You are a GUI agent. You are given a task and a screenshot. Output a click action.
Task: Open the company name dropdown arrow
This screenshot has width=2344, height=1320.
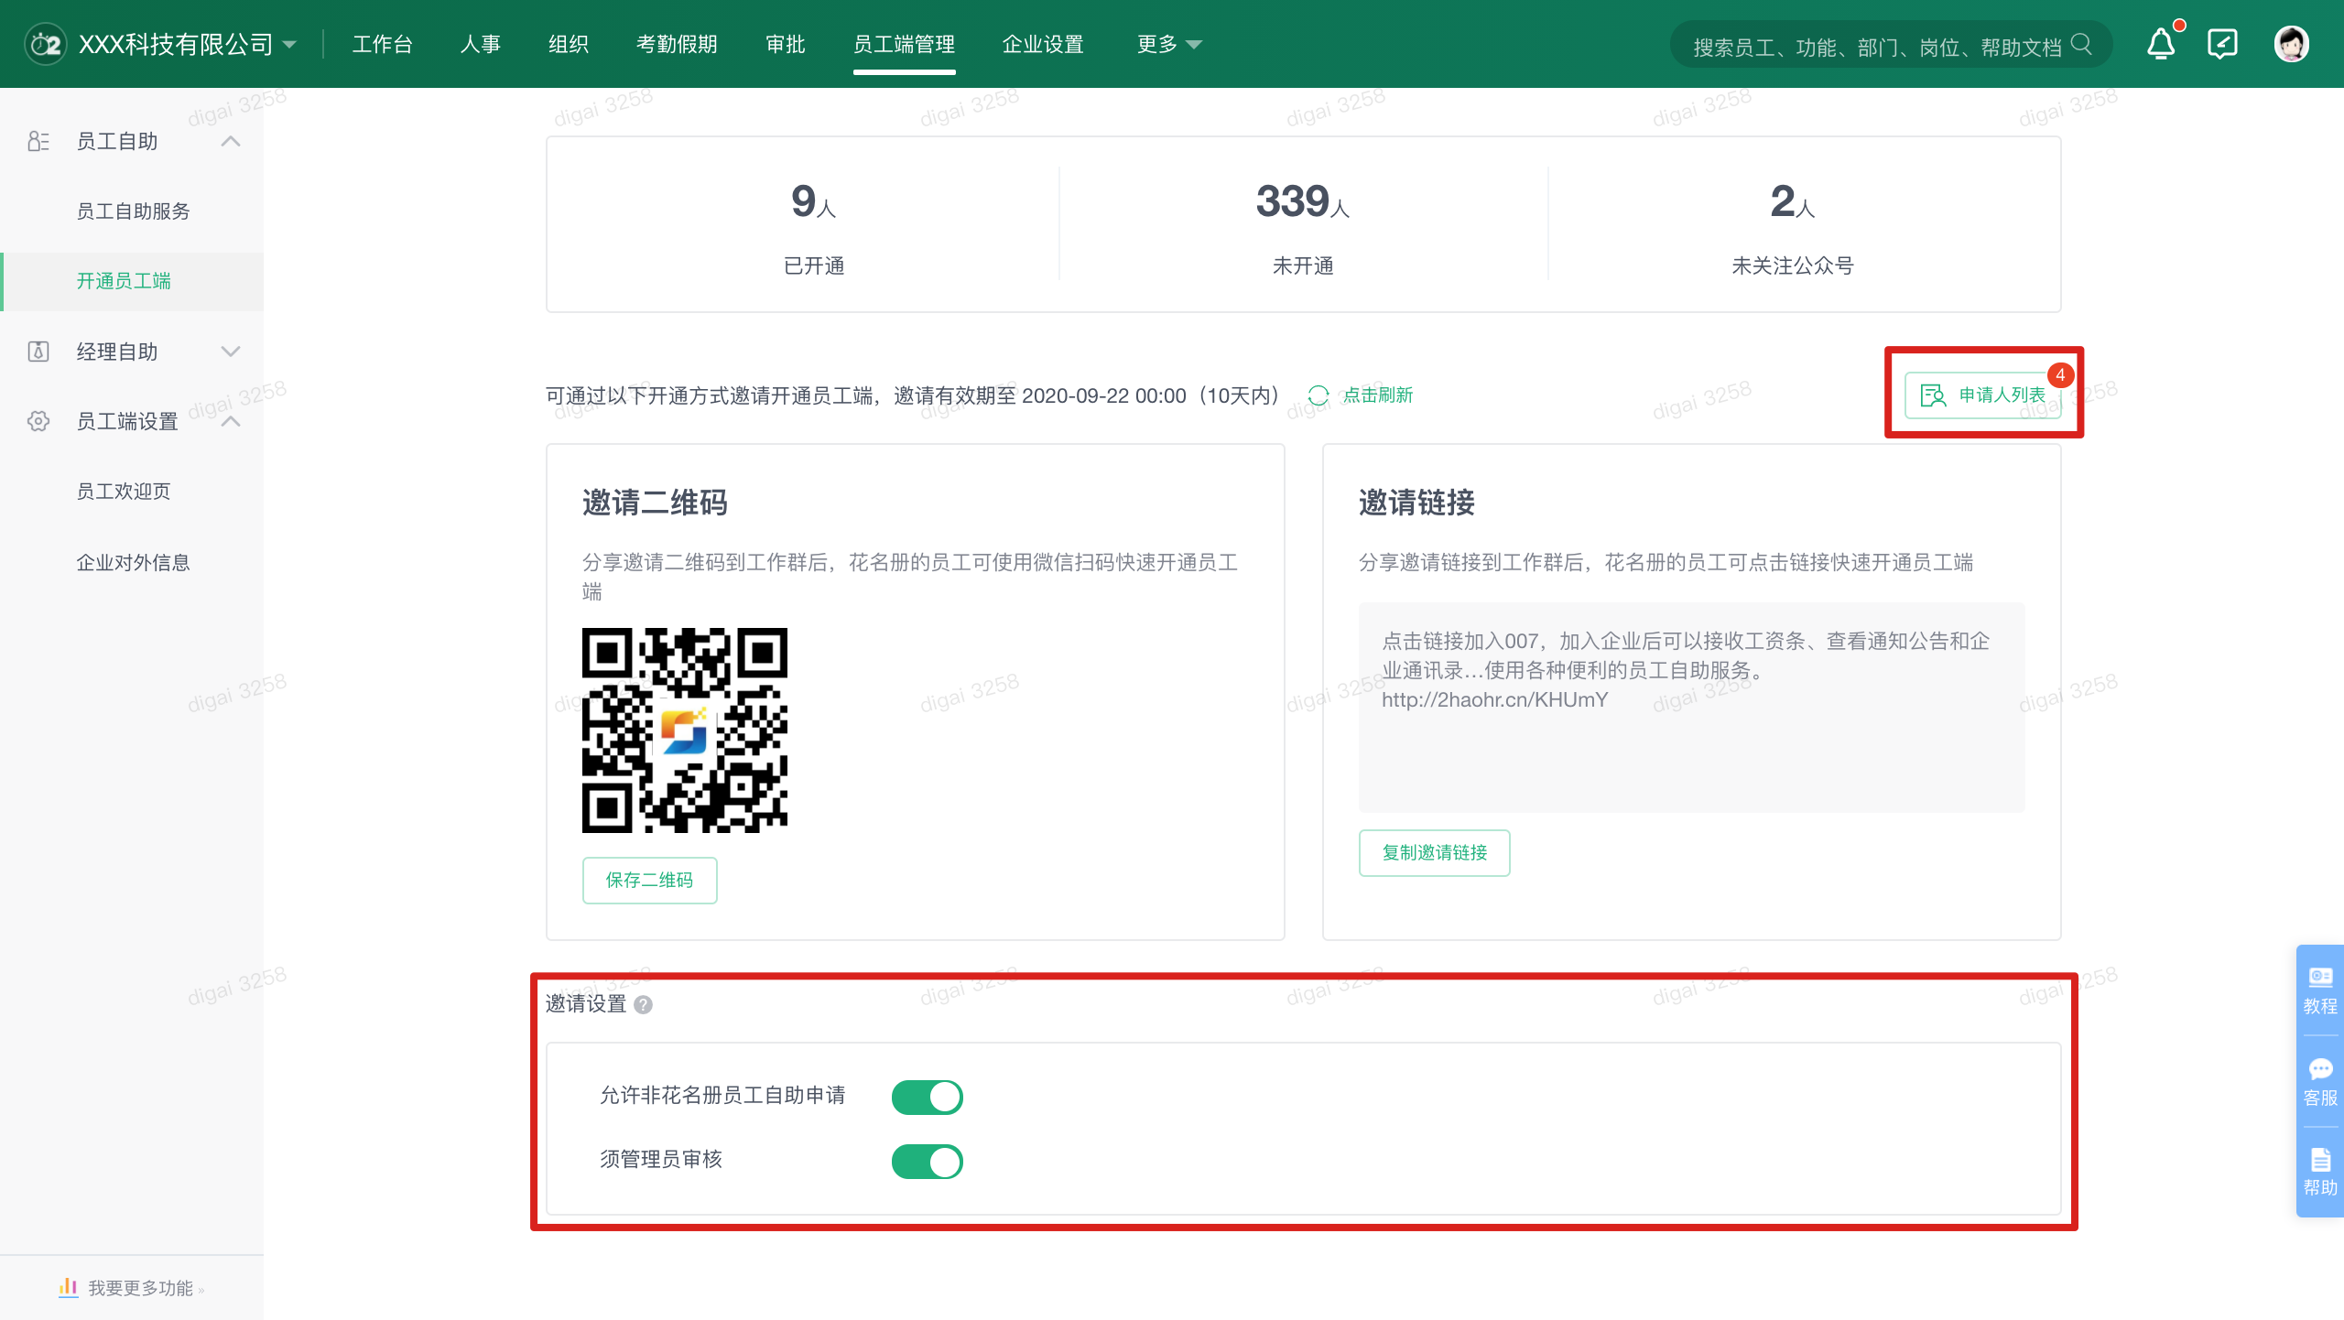tap(289, 45)
